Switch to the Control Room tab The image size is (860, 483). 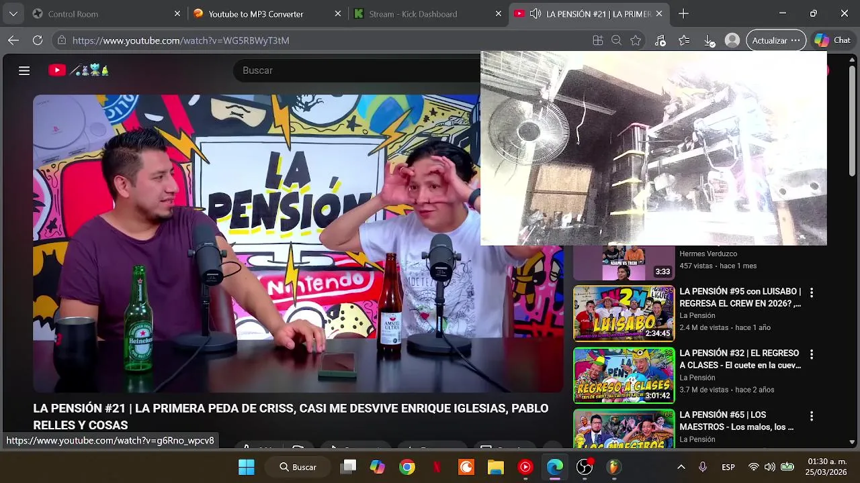[106, 13]
